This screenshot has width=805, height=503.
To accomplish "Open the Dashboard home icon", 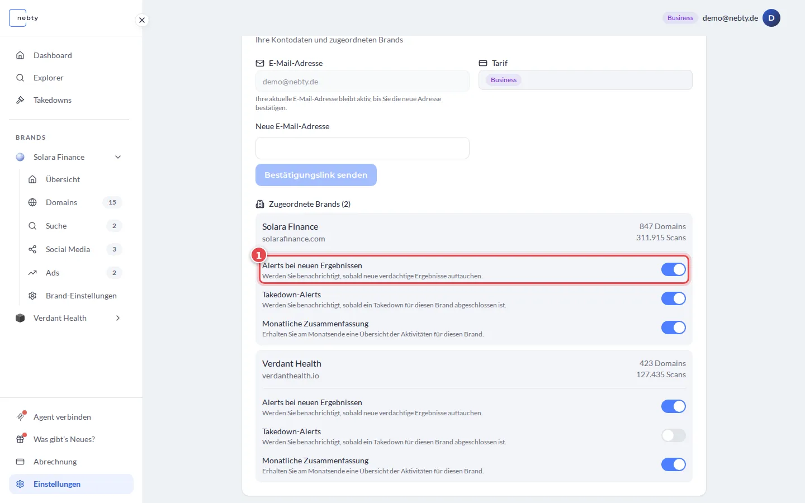I will coord(20,55).
